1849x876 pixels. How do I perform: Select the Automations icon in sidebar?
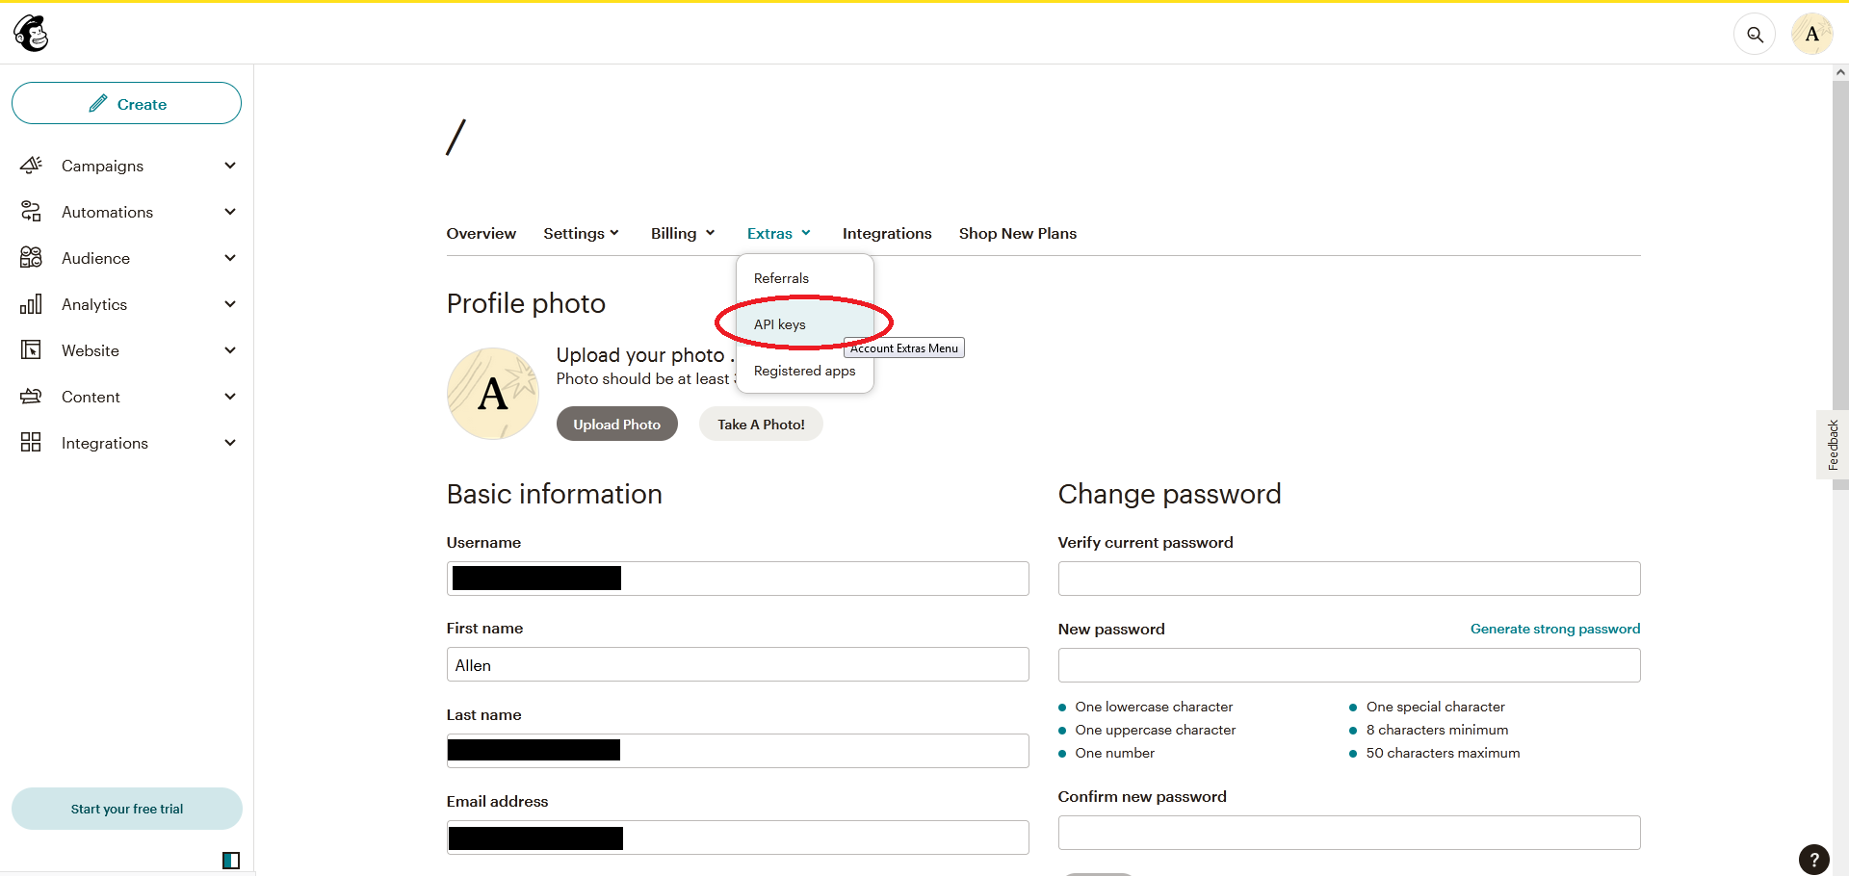click(x=32, y=211)
